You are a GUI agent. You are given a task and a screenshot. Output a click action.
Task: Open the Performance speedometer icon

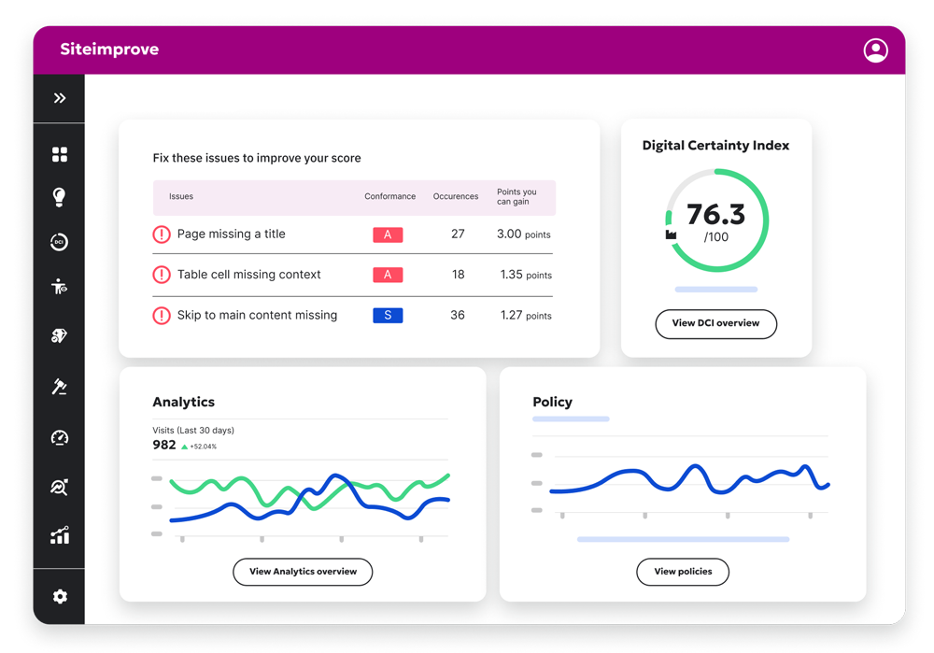pos(59,437)
